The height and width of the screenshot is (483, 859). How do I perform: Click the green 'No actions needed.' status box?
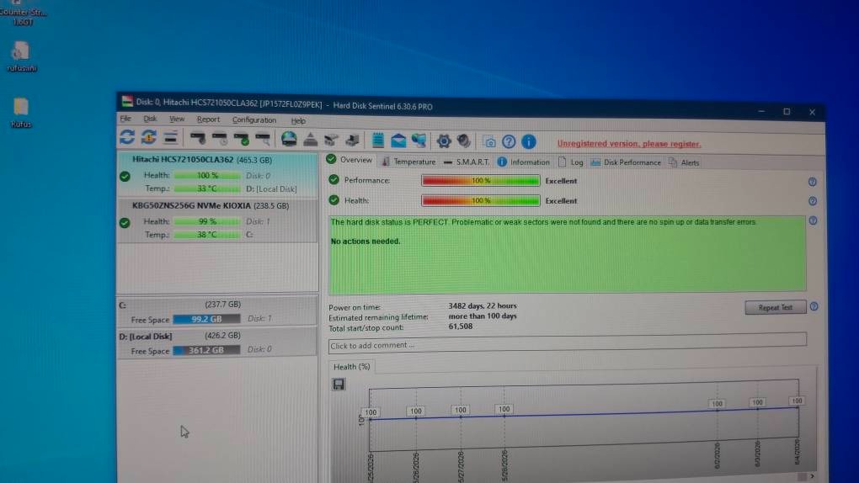(567, 254)
